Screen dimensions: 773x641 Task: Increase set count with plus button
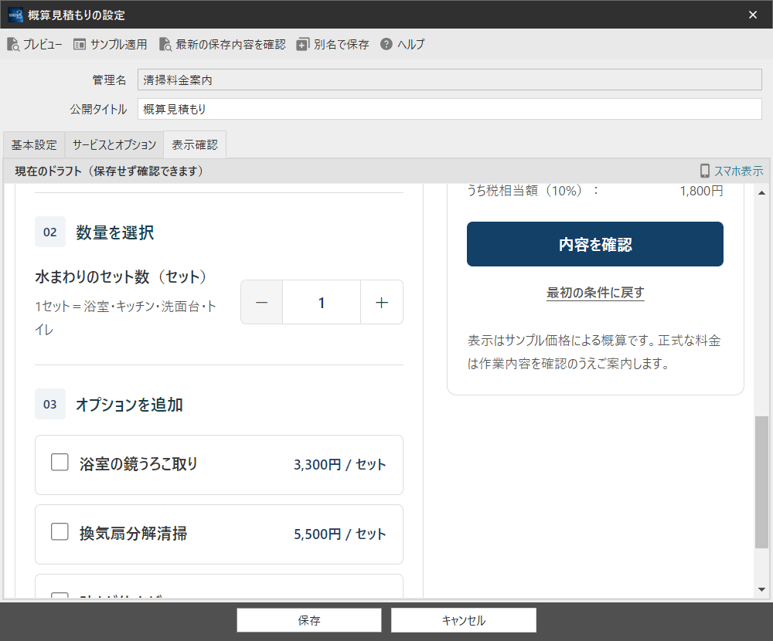pos(382,303)
